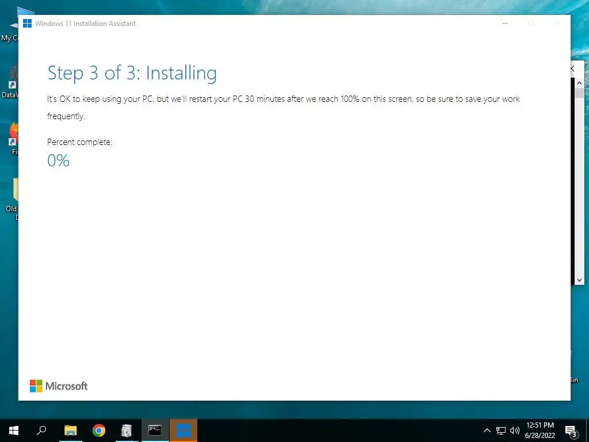Close the background window behind the assistant
Screen dimensions: 589x442
[573, 68]
